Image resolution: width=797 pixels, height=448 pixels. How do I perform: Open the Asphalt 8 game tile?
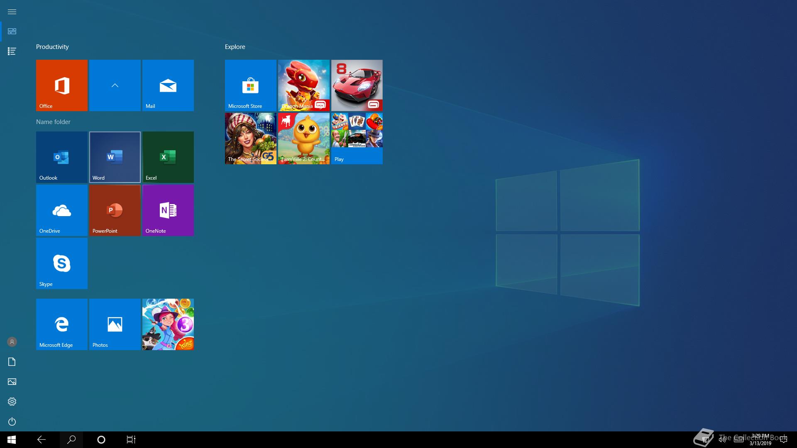[357, 85]
